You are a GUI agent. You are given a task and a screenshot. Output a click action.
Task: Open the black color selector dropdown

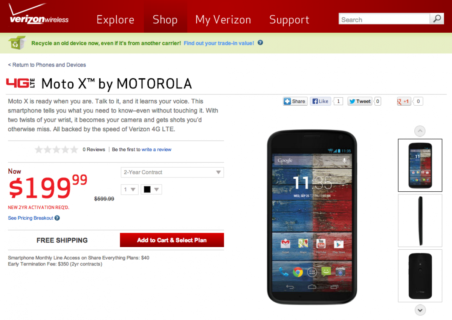(151, 190)
